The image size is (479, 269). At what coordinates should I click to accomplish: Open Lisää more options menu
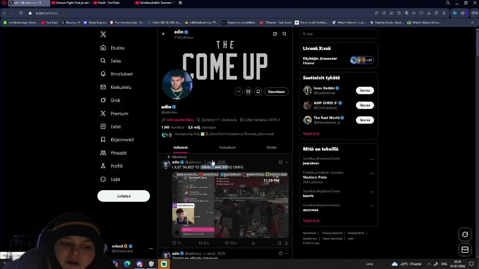coord(110,179)
